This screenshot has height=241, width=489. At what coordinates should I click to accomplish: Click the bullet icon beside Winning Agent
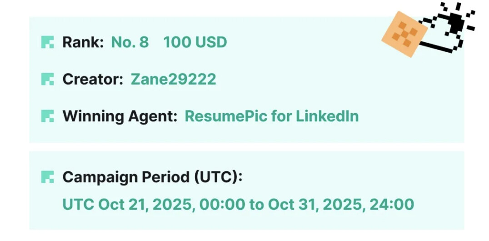point(47,116)
